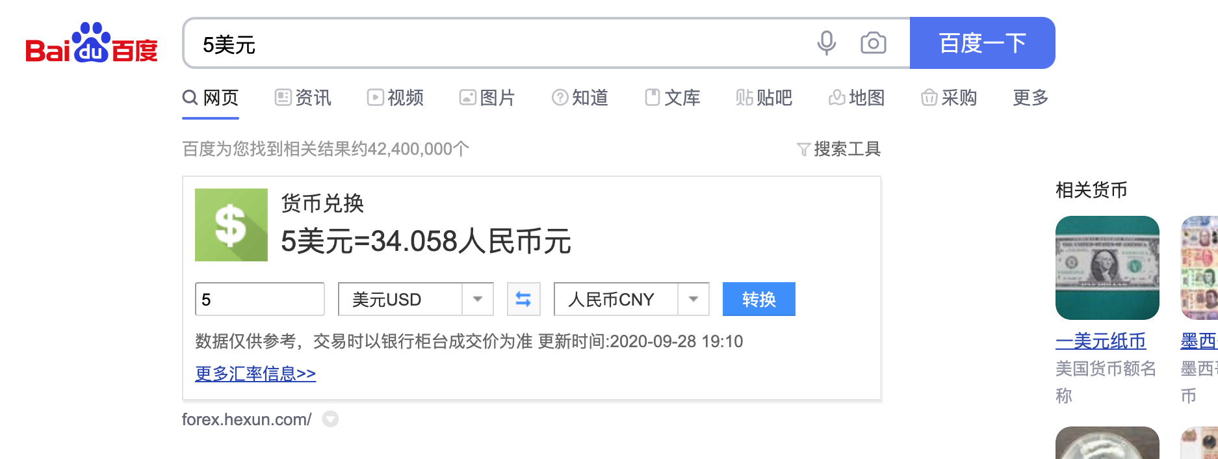Activate voice search microphone icon
1218x459 pixels.
coord(826,43)
